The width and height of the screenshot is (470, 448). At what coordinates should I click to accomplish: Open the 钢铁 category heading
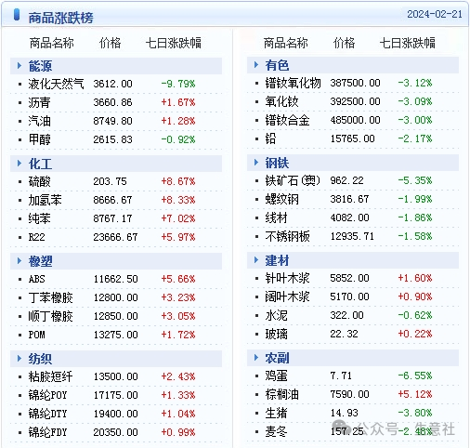coord(277,163)
